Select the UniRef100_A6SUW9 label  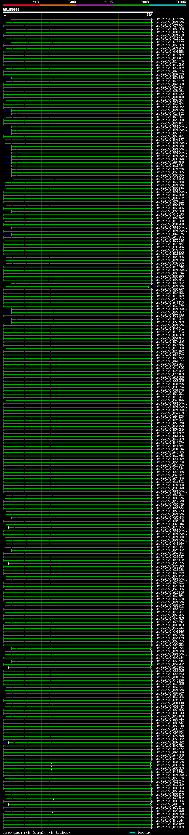click(170, 45)
